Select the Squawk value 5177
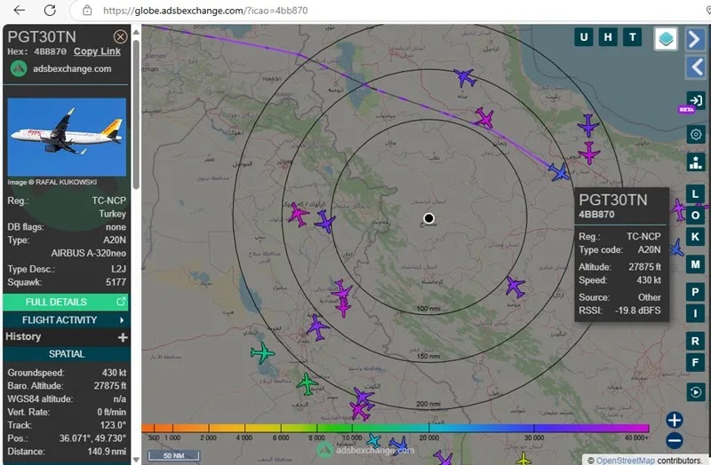Image resolution: width=711 pixels, height=465 pixels. click(x=116, y=282)
